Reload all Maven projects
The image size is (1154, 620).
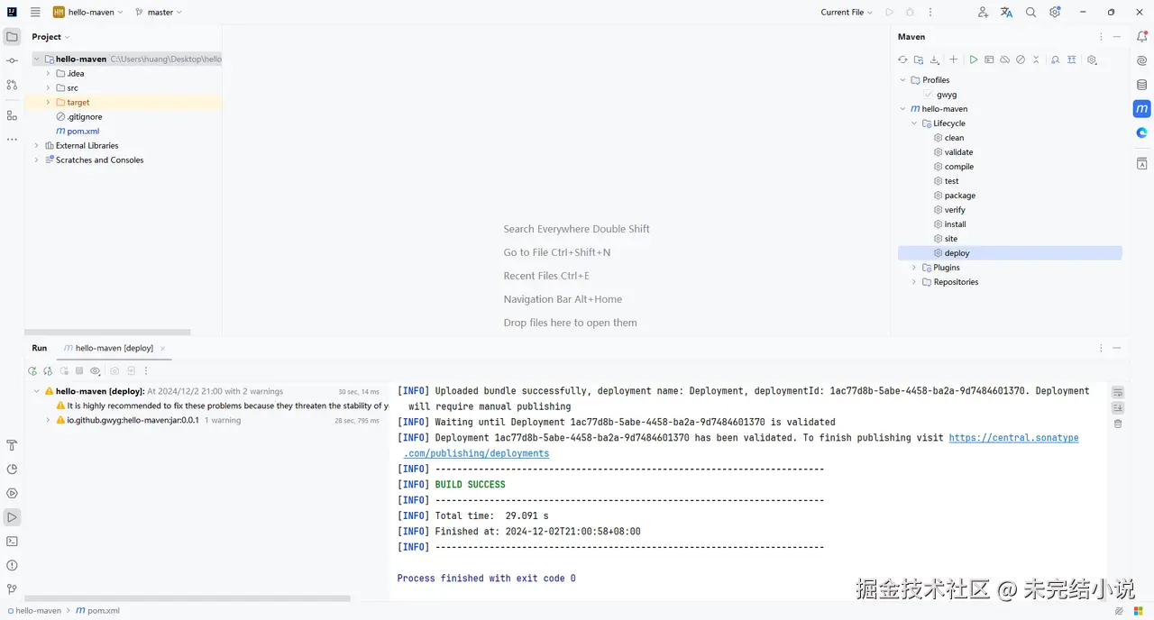pyautogui.click(x=902, y=59)
